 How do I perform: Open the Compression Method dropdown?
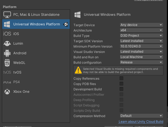tap(141, 116)
